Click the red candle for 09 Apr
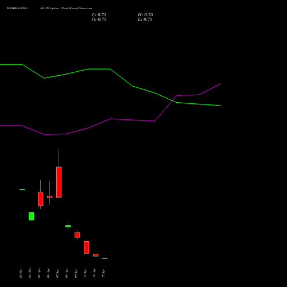287x287 pixels. point(77,235)
